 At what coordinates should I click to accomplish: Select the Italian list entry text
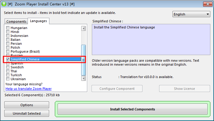[x=15, y=40]
